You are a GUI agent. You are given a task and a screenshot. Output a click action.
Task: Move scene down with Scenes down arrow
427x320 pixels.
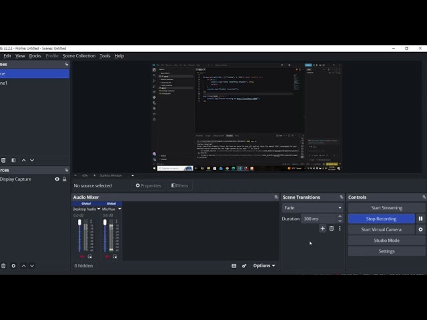click(32, 160)
